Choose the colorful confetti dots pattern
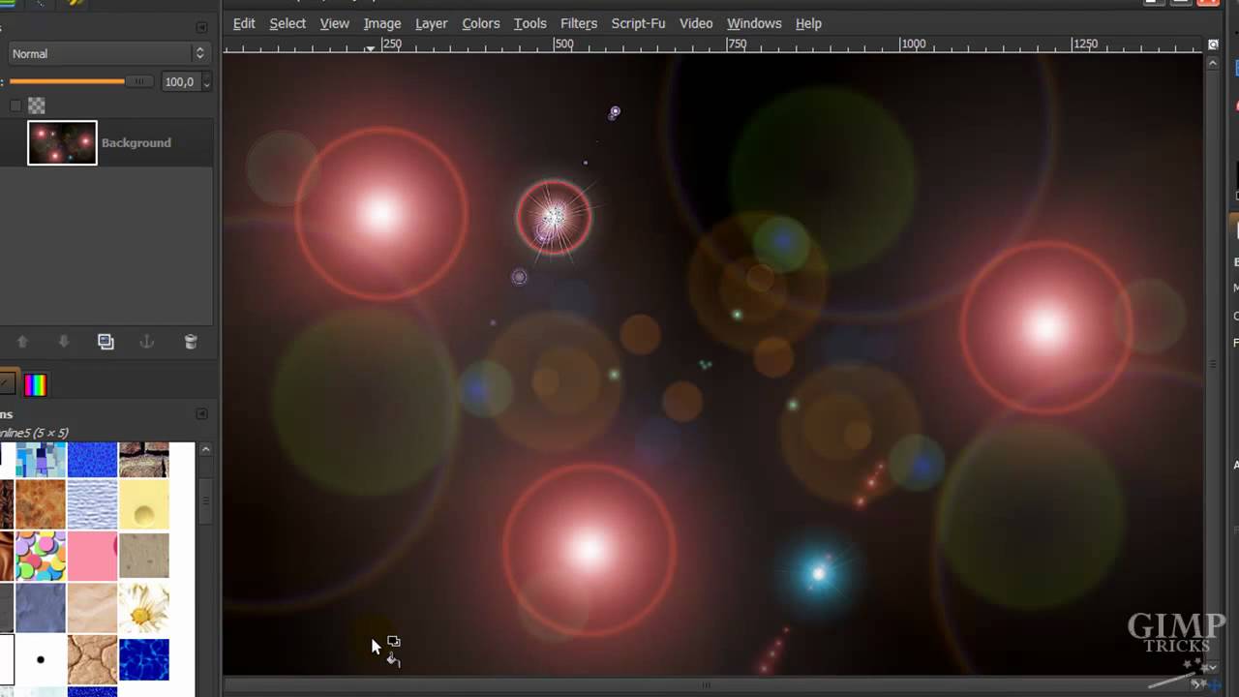This screenshot has height=697, width=1239. [x=41, y=557]
